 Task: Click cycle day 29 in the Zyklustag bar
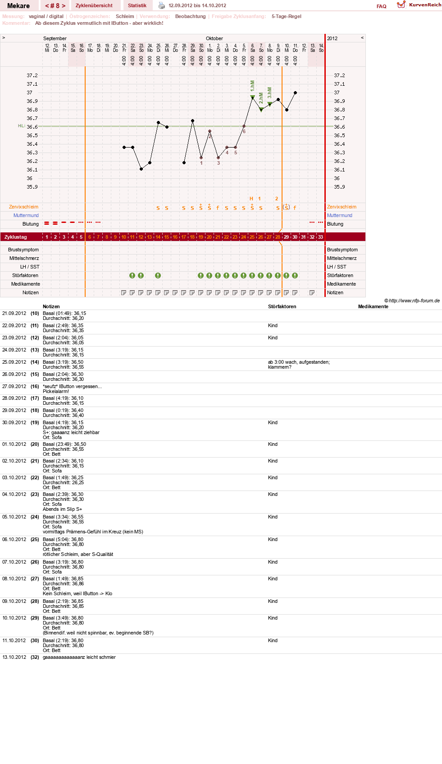tap(286, 237)
